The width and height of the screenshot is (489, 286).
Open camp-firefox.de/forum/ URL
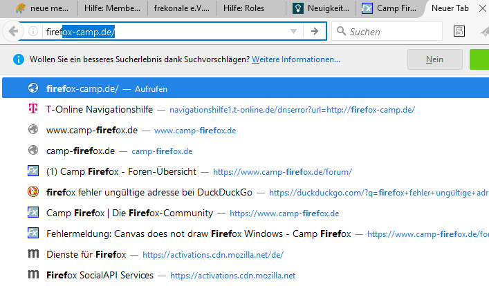[x=283, y=172]
